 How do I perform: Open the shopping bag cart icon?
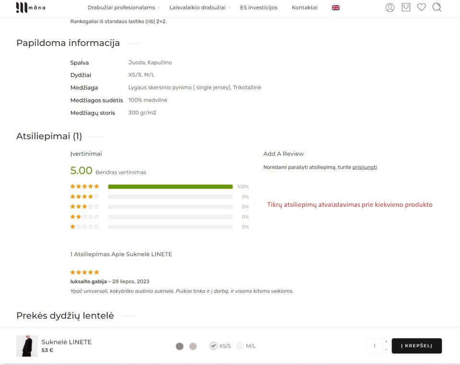click(406, 7)
